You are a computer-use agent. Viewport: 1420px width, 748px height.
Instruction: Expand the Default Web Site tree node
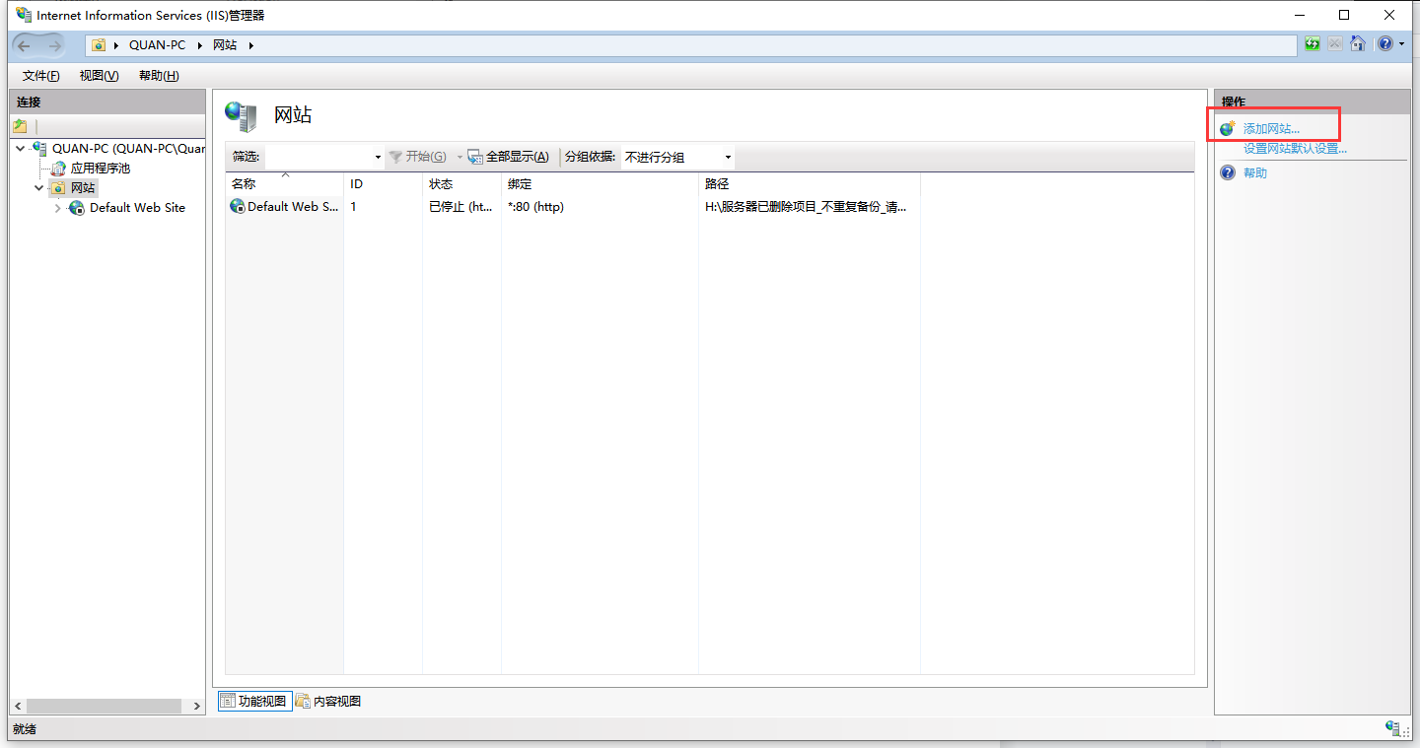57,208
